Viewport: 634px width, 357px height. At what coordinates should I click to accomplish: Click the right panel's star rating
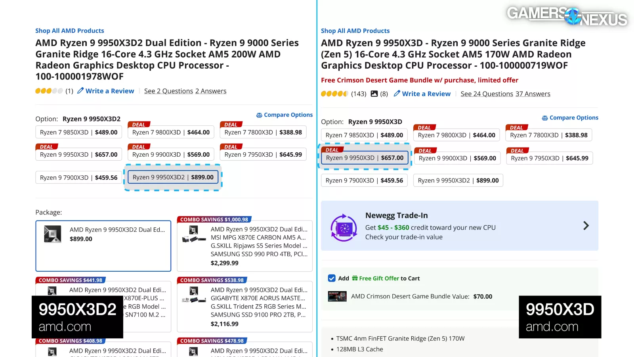click(x=334, y=94)
